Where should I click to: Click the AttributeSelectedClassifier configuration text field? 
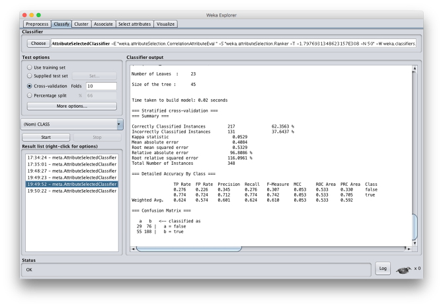(235, 43)
